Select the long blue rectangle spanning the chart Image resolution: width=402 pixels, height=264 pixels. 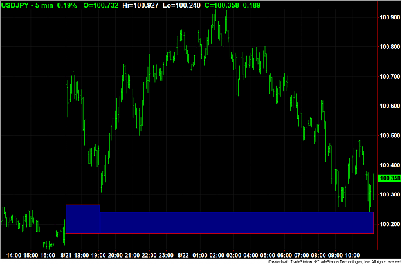(x=237, y=223)
